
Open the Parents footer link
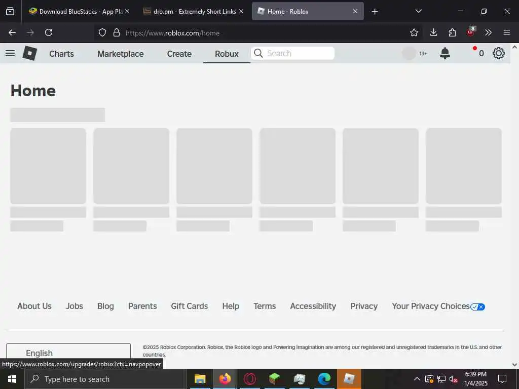click(142, 306)
